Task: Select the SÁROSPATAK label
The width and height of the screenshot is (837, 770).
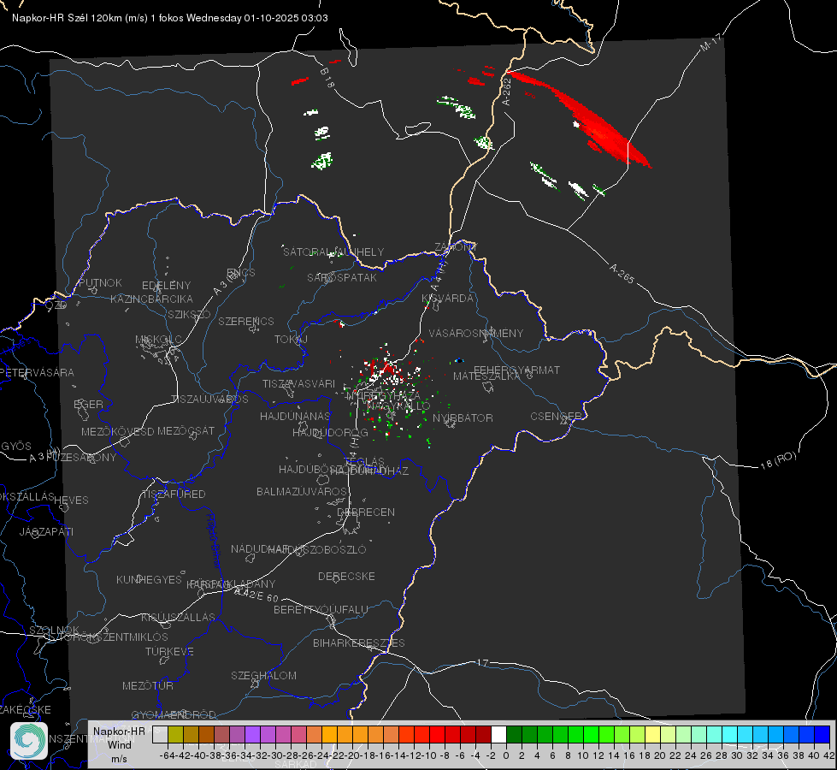Action: [x=342, y=278]
